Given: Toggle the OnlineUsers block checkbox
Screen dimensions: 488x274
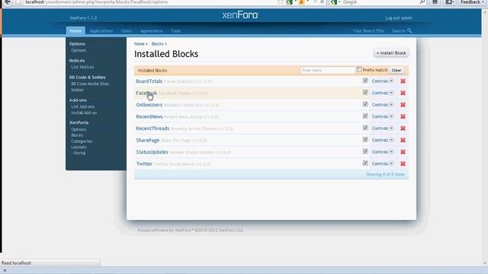Looking at the screenshot, I should point(365,104).
